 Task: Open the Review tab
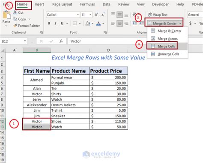coord(124,4)
